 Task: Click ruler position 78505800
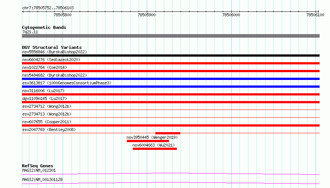63,15
